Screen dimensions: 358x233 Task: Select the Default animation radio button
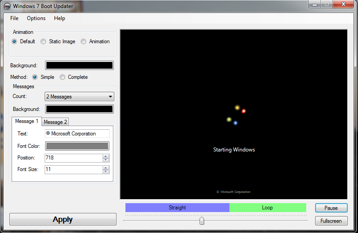(14, 41)
